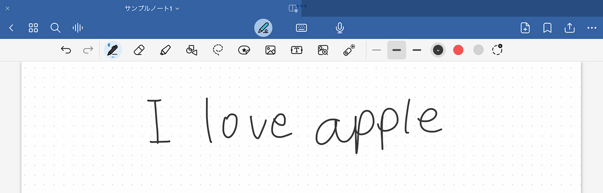Image resolution: width=603 pixels, height=193 pixels.
Task: Select the Pen tool
Action: pos(113,50)
